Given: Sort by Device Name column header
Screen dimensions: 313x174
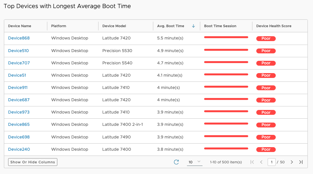Looking at the screenshot, I should (x=20, y=26).
